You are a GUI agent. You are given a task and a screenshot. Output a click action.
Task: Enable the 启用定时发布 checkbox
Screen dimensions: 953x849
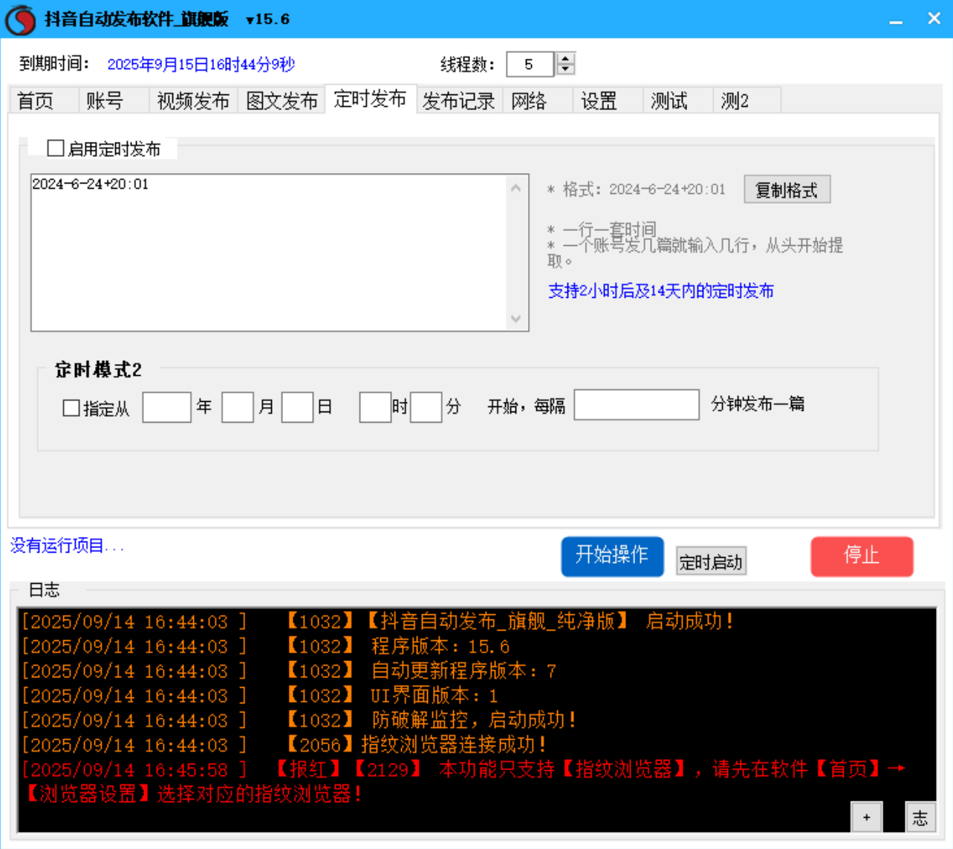point(54,148)
